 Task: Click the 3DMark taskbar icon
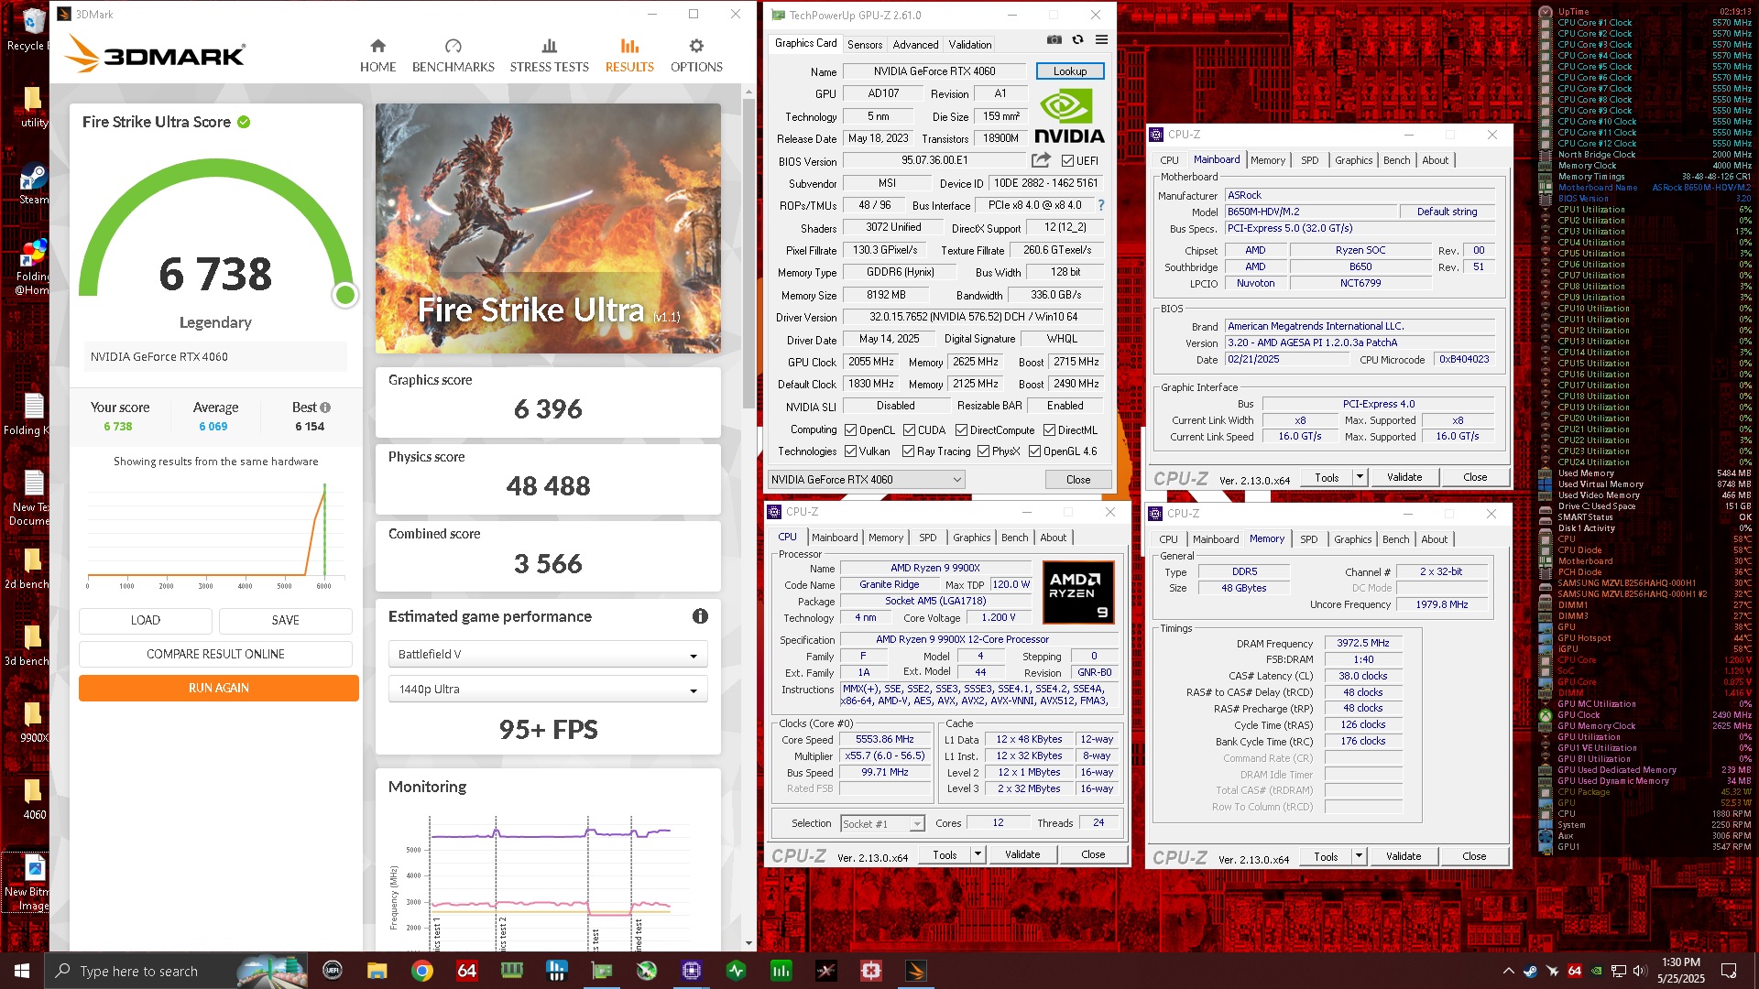point(915,971)
